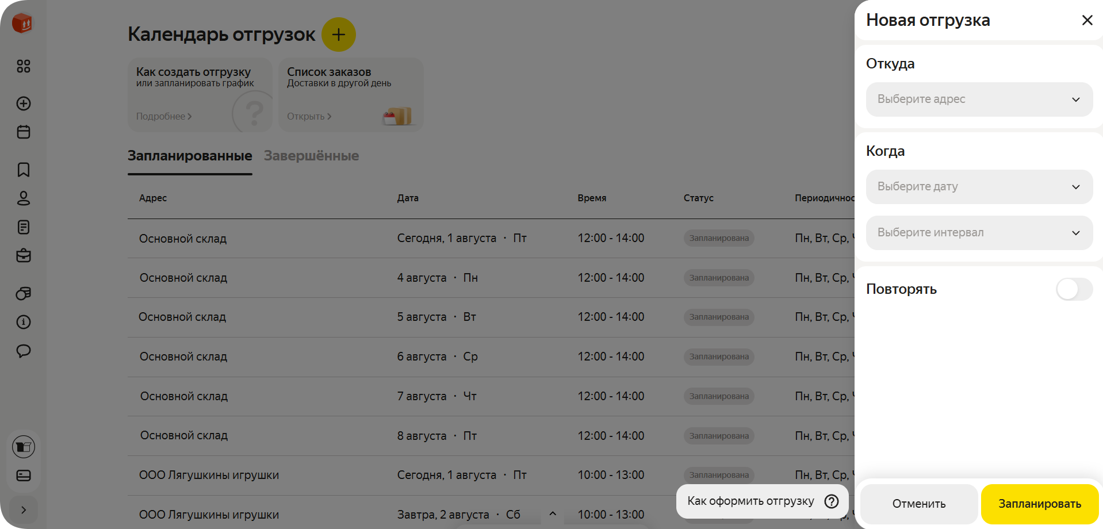Switch to the Завершённые tab
The width and height of the screenshot is (1103, 529).
point(311,156)
